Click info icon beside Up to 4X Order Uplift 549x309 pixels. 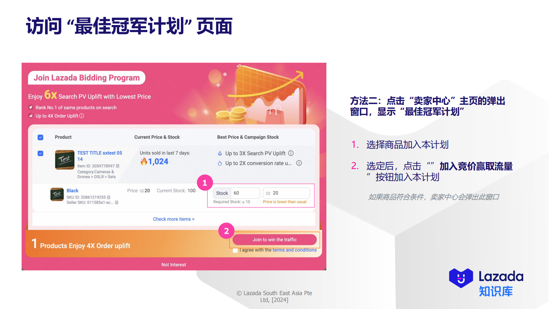82,116
